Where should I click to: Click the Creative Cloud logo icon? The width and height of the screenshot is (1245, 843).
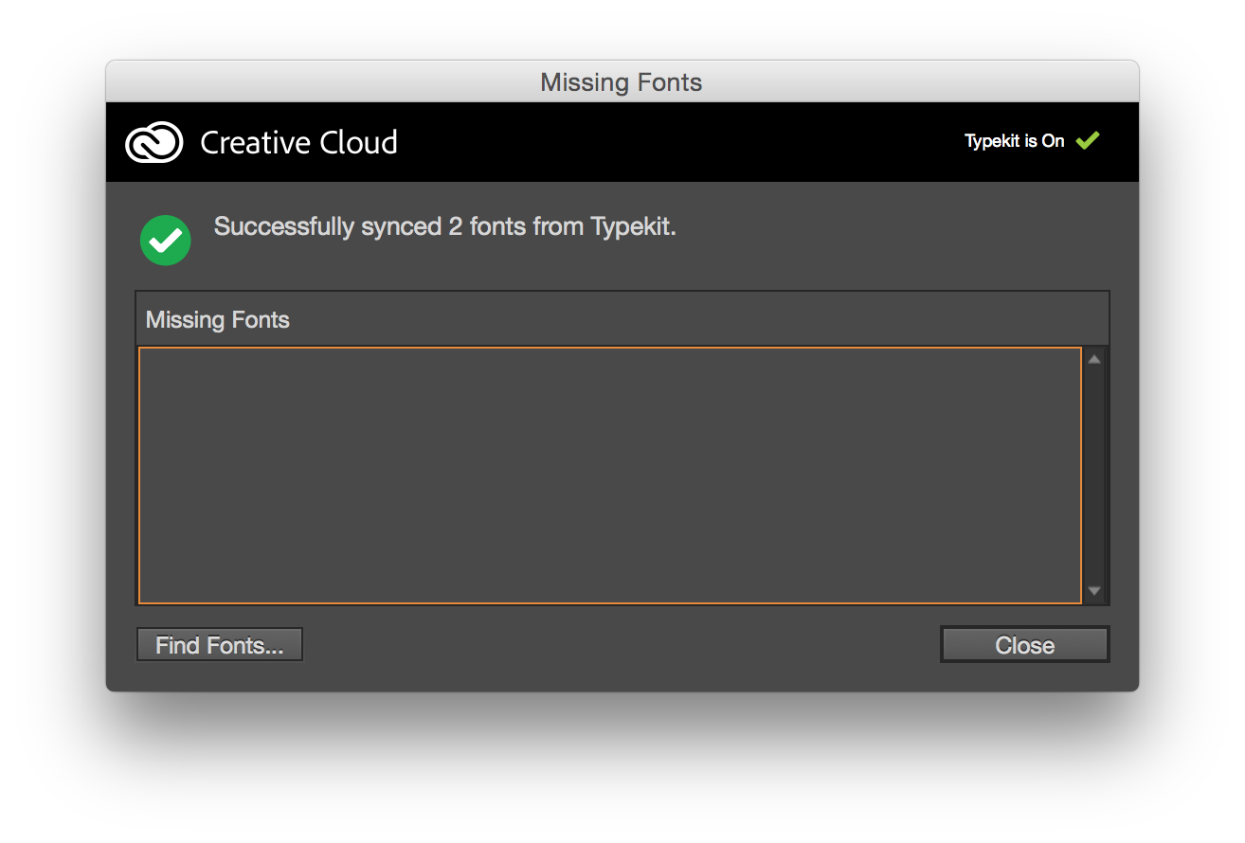pos(153,143)
